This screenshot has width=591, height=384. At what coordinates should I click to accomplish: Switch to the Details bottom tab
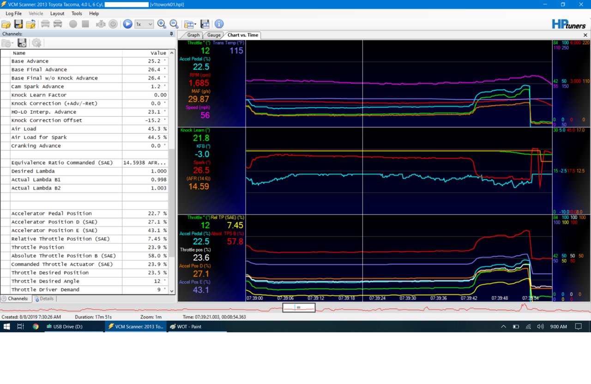pyautogui.click(x=44, y=299)
